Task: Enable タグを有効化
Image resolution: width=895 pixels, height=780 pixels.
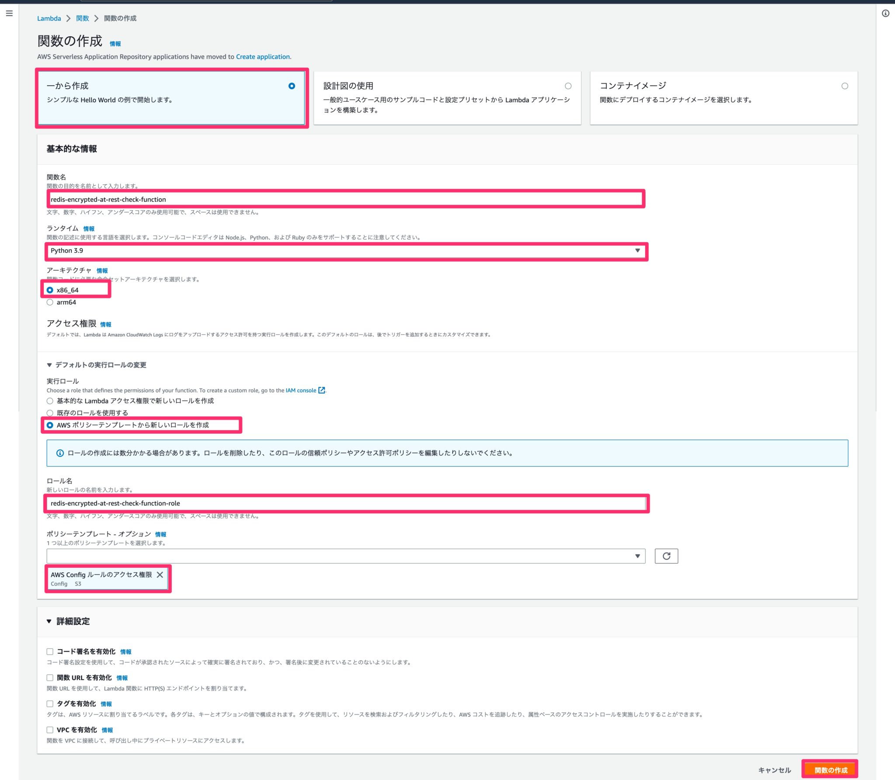Action: click(49, 704)
